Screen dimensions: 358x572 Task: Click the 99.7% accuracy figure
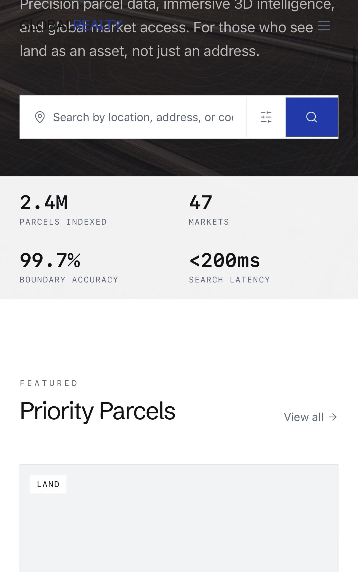tap(50, 260)
